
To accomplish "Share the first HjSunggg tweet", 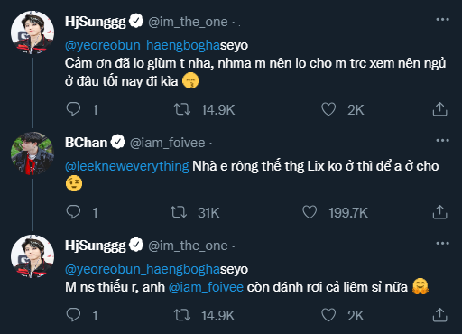I will point(439,109).
